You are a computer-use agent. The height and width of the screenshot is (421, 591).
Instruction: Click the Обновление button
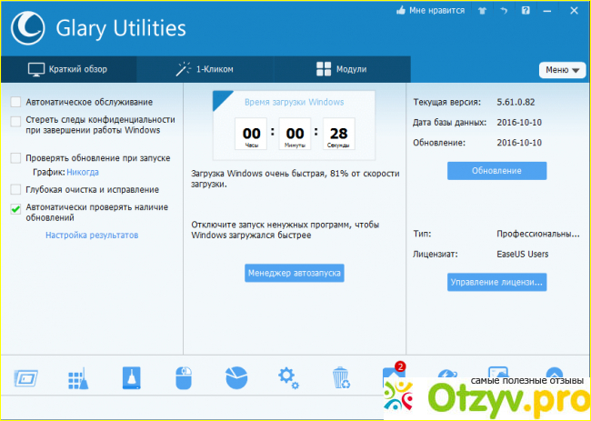point(496,171)
